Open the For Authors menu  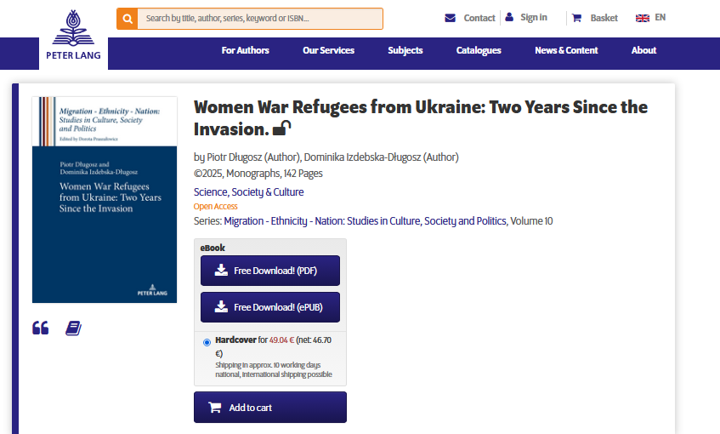pos(245,50)
